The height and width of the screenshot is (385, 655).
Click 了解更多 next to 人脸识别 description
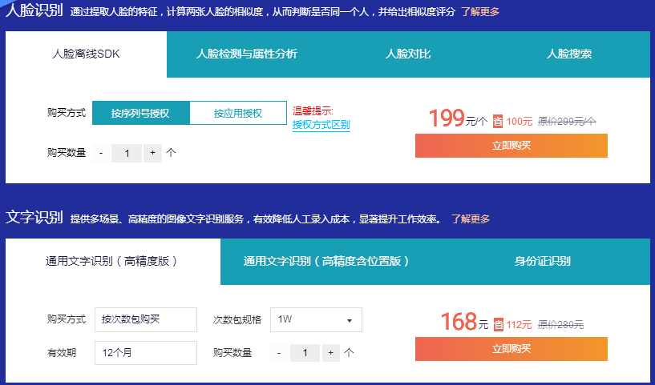click(x=479, y=12)
